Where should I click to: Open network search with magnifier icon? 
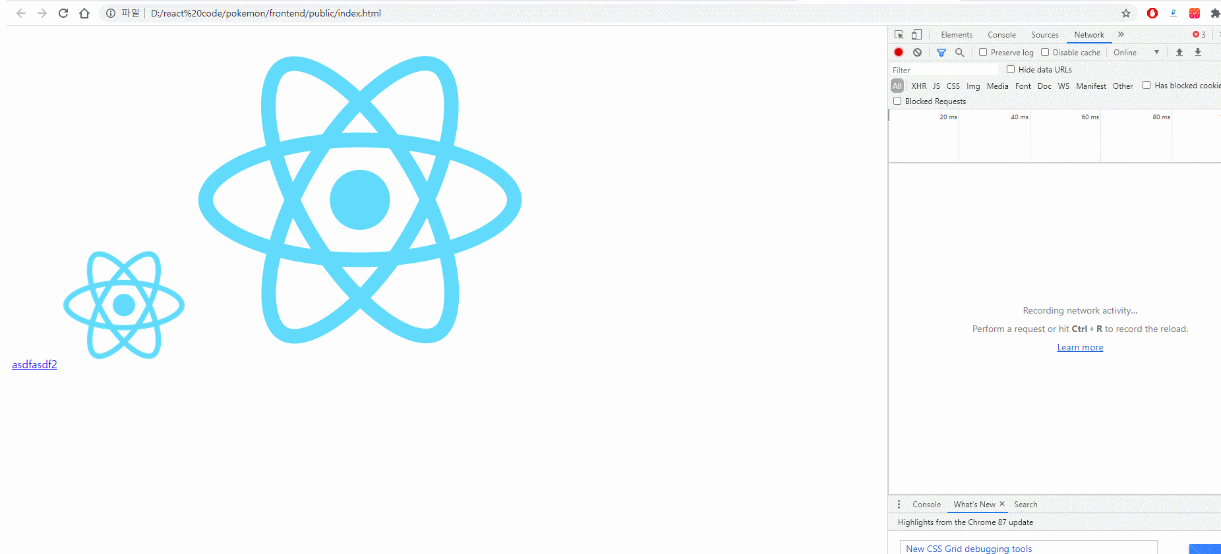tap(960, 52)
